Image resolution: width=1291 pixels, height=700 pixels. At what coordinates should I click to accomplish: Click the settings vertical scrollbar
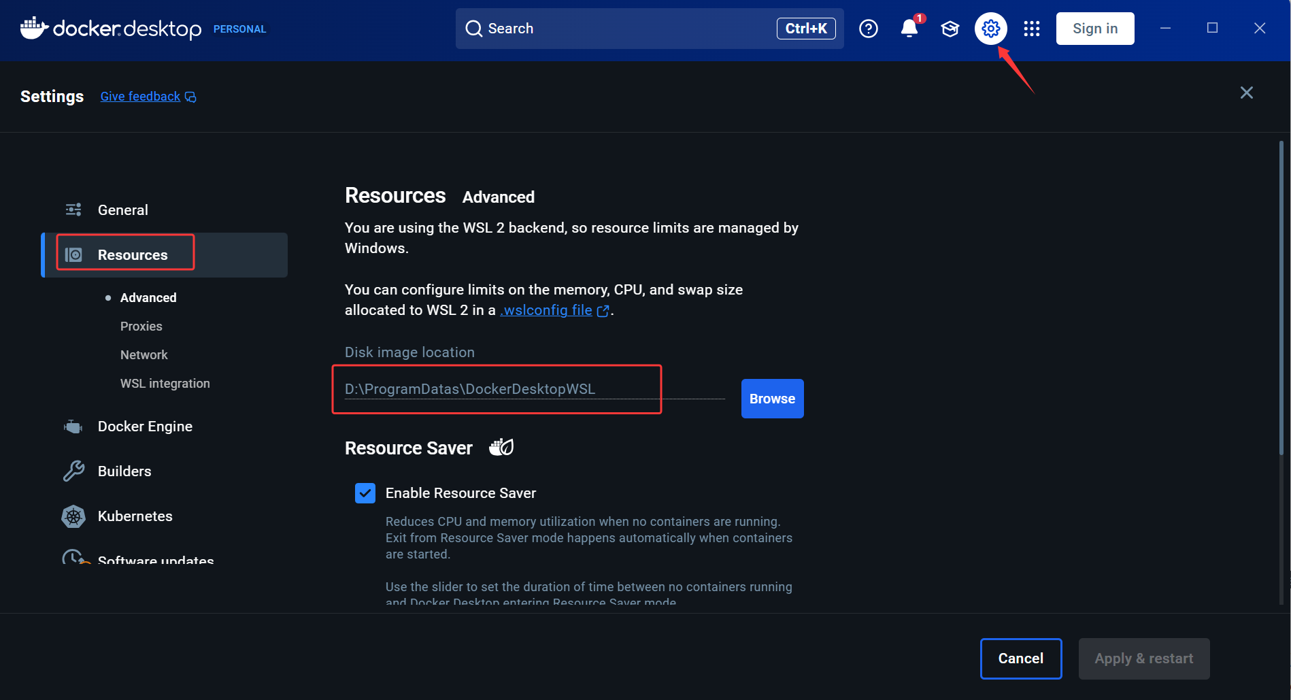[1281, 299]
